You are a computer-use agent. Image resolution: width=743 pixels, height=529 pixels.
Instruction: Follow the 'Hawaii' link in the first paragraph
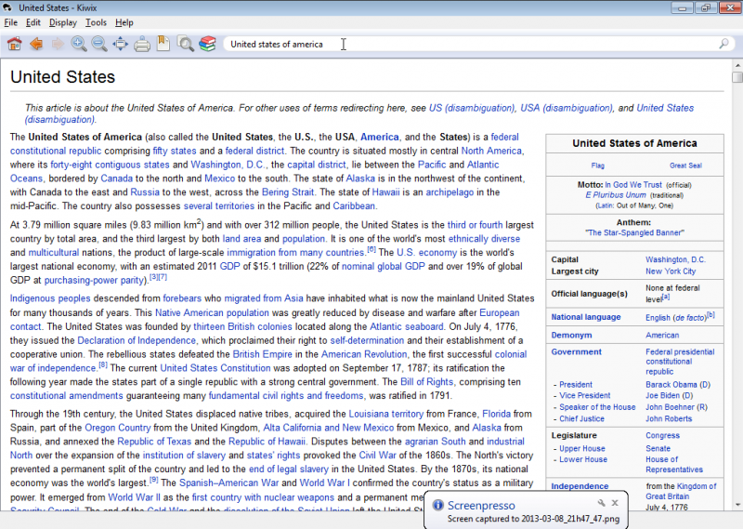click(385, 192)
